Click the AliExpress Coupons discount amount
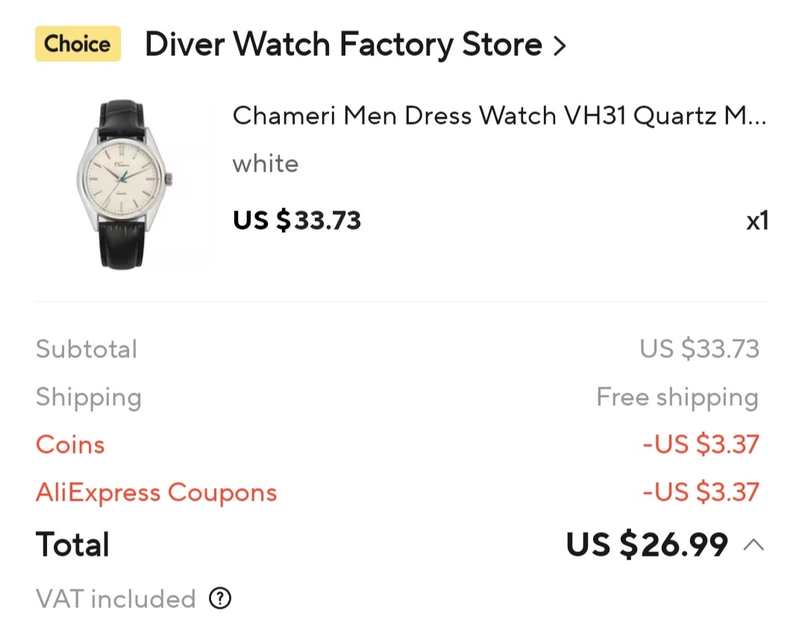The width and height of the screenshot is (805, 644). (x=701, y=493)
